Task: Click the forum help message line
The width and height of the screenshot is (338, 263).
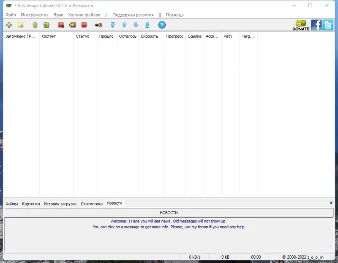Action: click(x=169, y=227)
